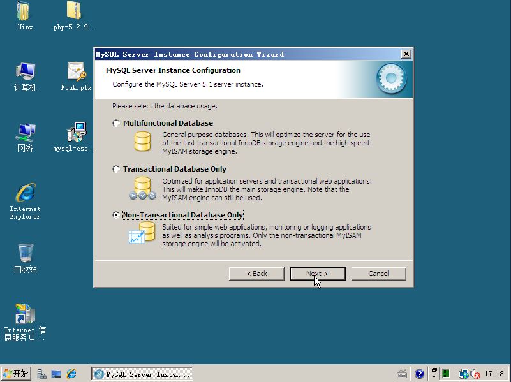The width and height of the screenshot is (511, 382).
Task: Click the 'Suited for simple web applications' description text
Action: tap(267, 235)
